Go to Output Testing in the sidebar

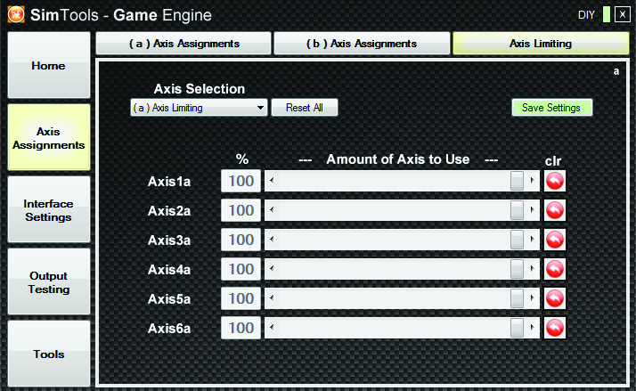49,281
